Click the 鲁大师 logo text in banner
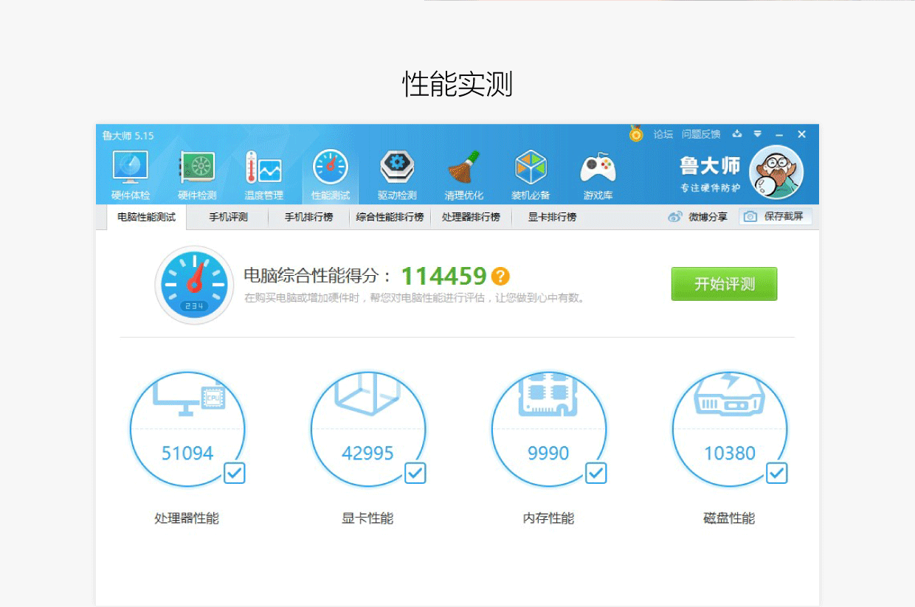Viewport: 915px width, 607px height. tap(710, 166)
